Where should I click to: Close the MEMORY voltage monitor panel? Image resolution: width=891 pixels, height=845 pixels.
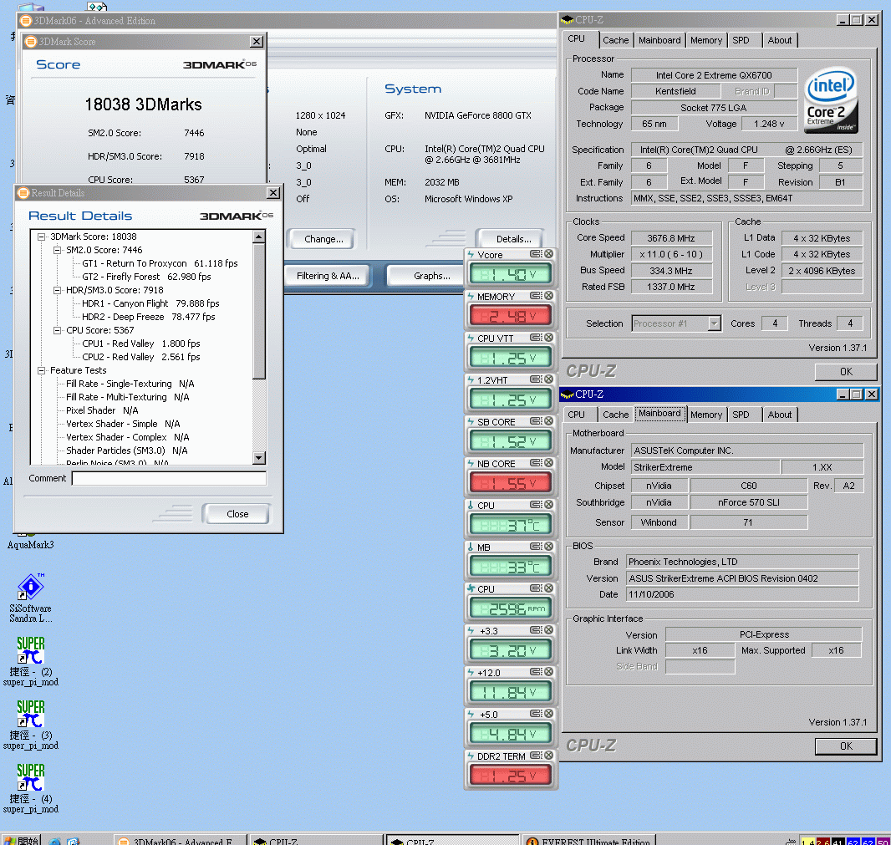(x=549, y=296)
